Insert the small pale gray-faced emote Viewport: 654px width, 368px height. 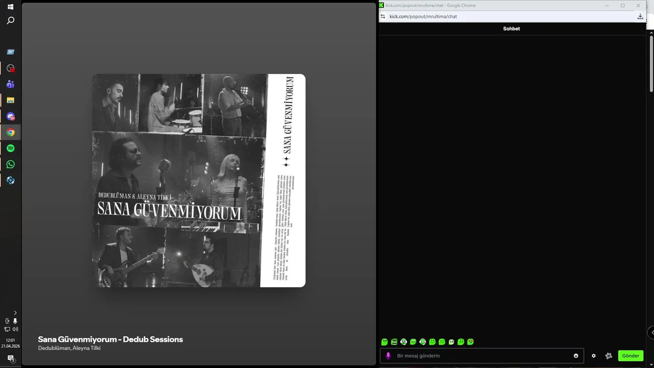pos(451,342)
